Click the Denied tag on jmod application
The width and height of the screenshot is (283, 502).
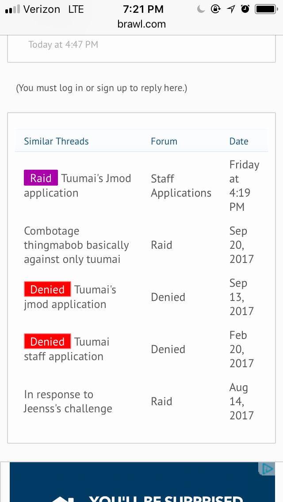(x=47, y=289)
